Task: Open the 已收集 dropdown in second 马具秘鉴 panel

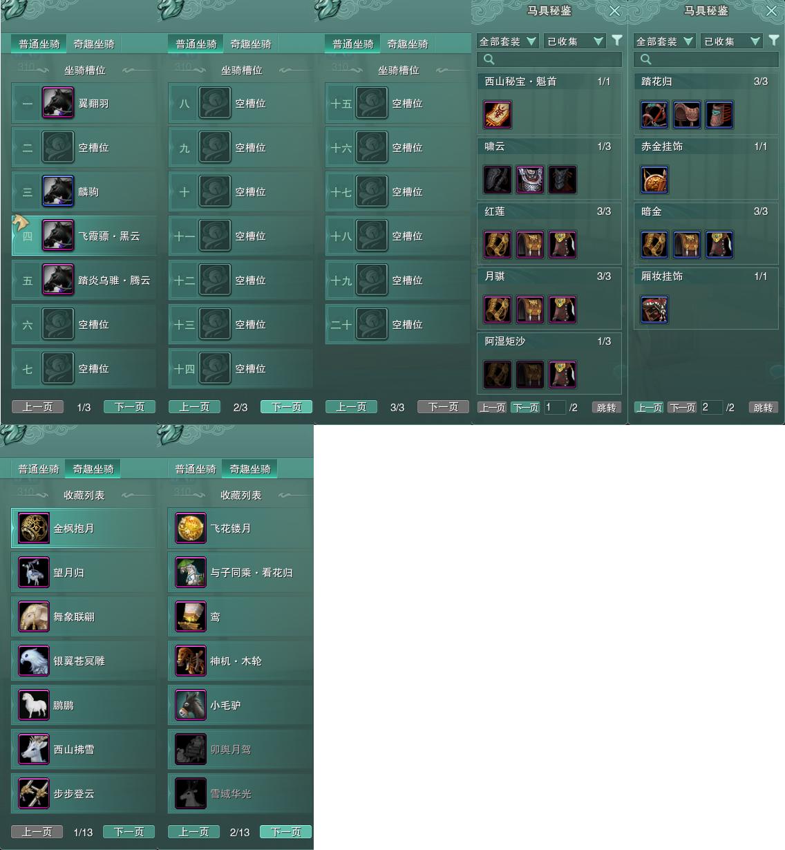Action: [x=732, y=41]
